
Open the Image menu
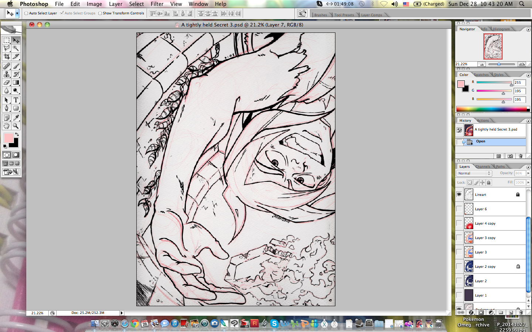(94, 4)
